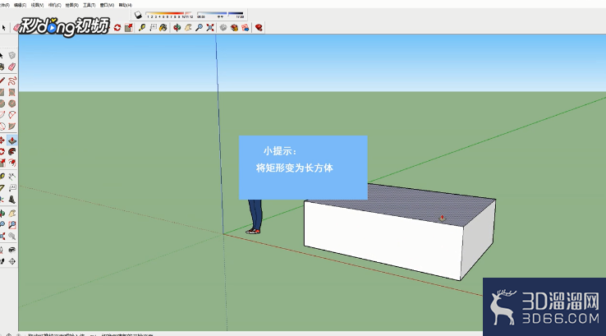Click the red ruby Extension Manager icon
The height and width of the screenshot is (336, 606).
[x=259, y=27]
